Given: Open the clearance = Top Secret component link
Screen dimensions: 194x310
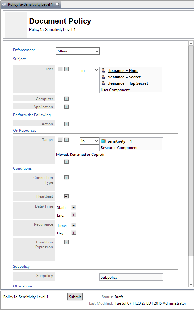Looking at the screenshot, I should click(128, 83).
